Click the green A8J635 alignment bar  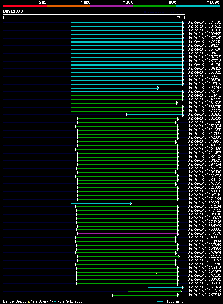tap(125, 103)
